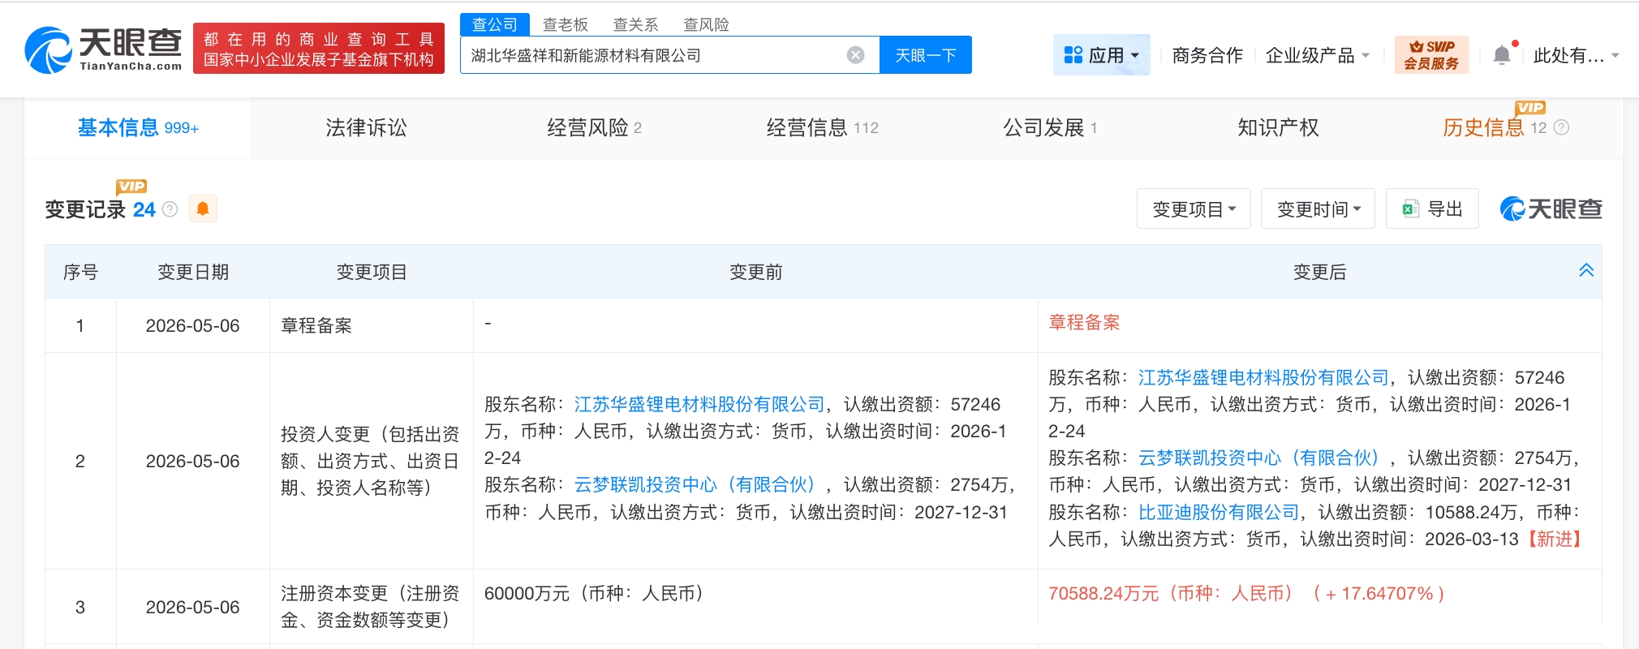Click the 天眼一下 search button

coord(926,55)
